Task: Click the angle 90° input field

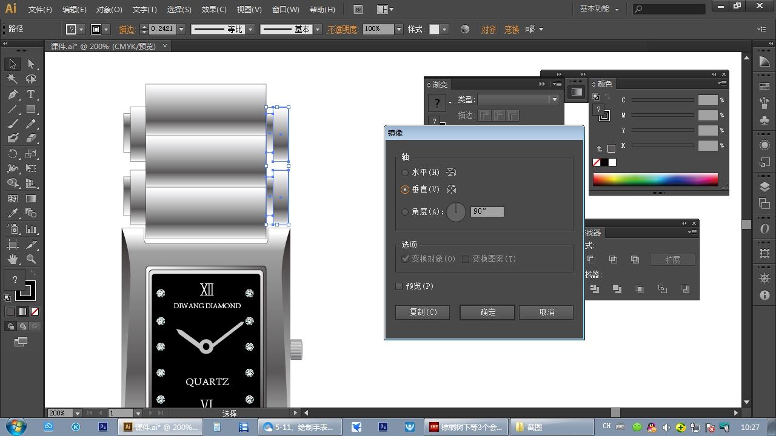Action: [487, 212]
